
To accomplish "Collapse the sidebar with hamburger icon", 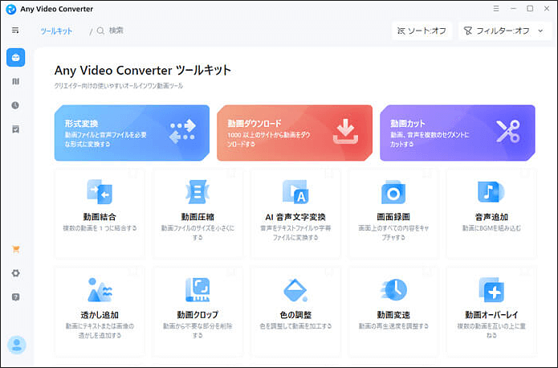I will point(15,31).
